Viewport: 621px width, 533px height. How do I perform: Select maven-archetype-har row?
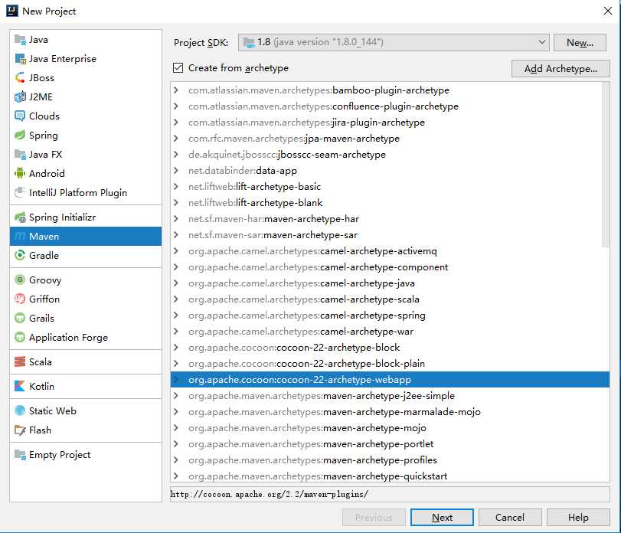click(x=390, y=218)
